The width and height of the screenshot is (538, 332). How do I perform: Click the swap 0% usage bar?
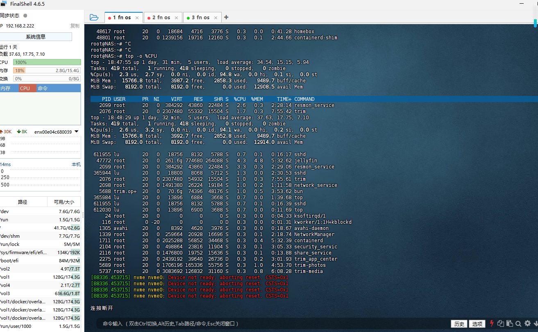coord(47,79)
